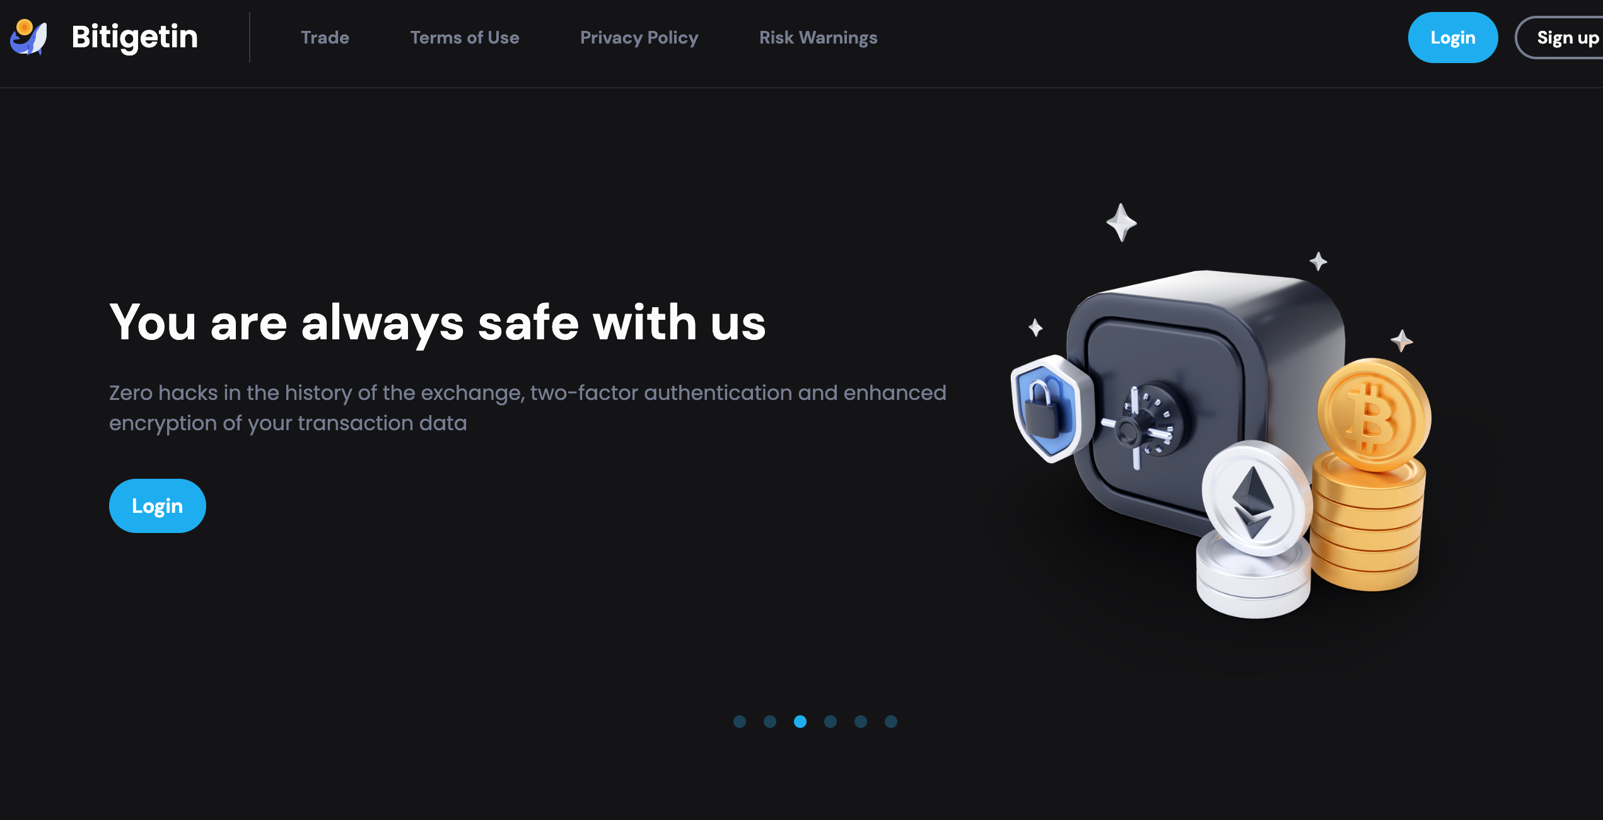The image size is (1603, 820).
Task: Click the Login button below hero text
Action: 158,506
